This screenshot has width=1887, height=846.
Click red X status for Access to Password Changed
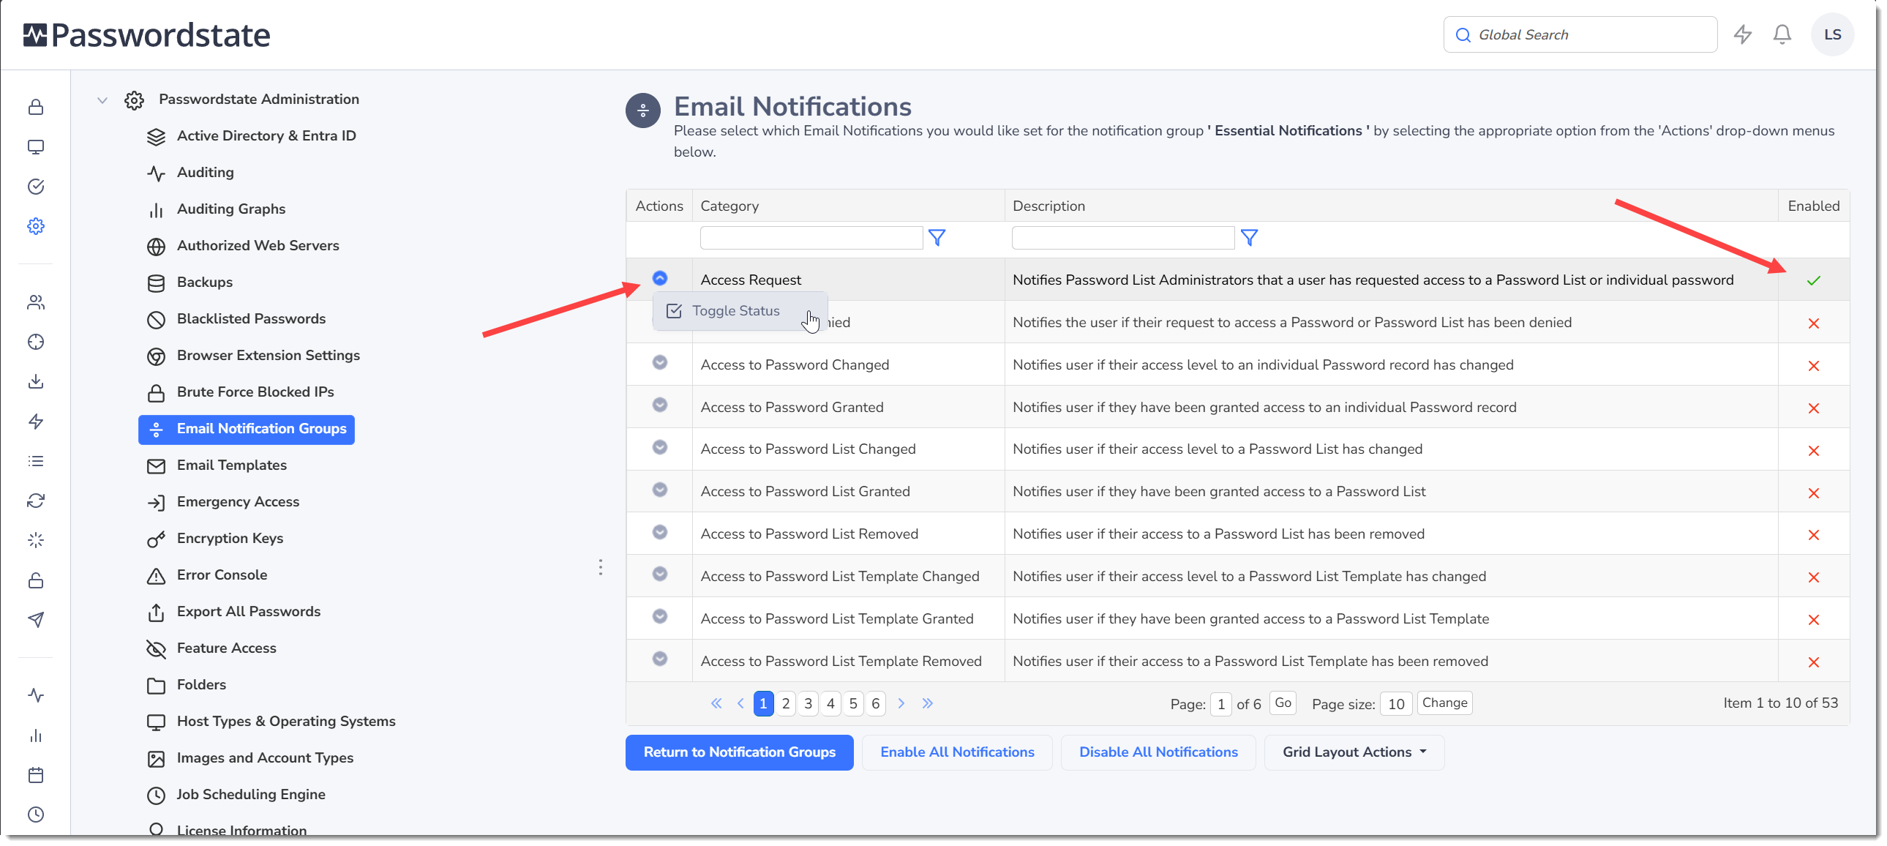[1813, 365]
